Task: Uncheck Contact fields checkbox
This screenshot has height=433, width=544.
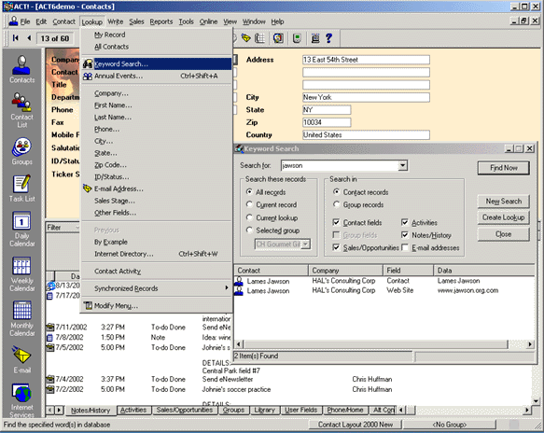Action: pos(336,222)
